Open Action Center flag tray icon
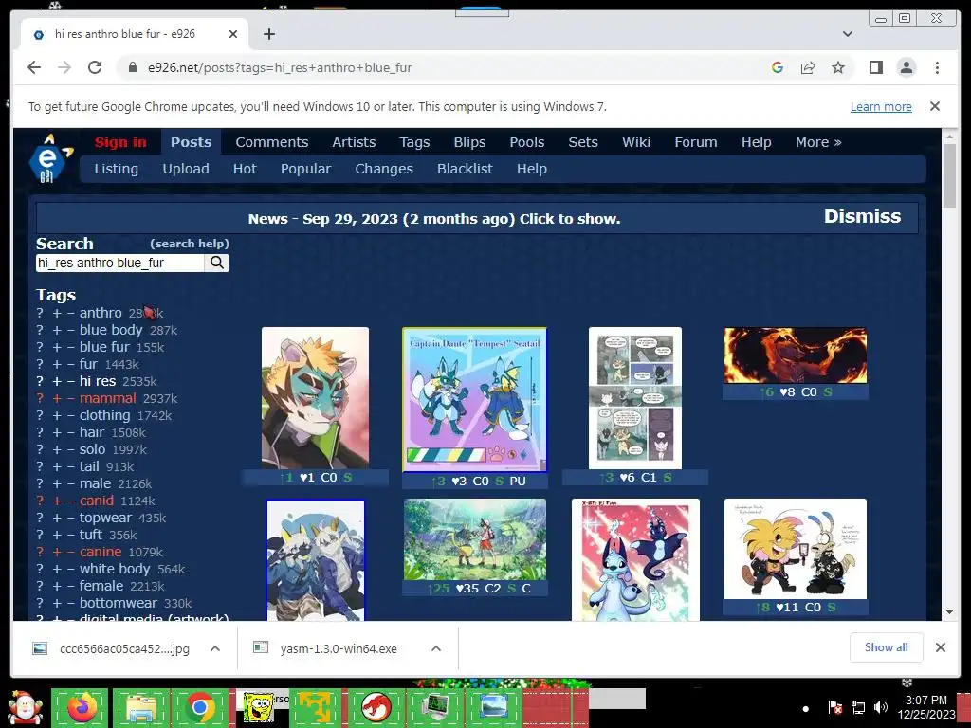 (x=834, y=707)
